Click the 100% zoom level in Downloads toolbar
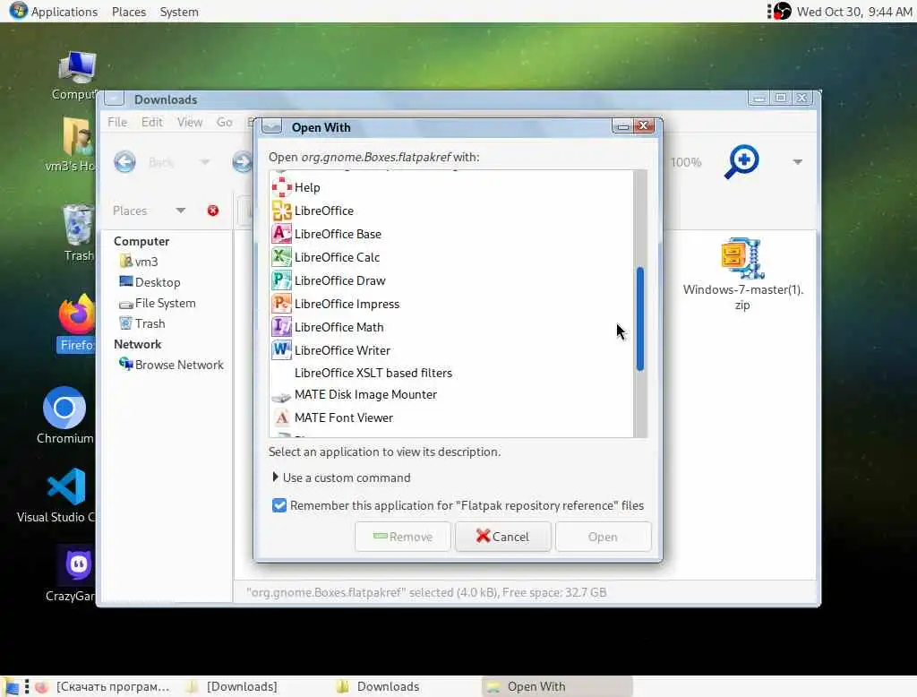Image resolution: width=917 pixels, height=697 pixels. 686,162
